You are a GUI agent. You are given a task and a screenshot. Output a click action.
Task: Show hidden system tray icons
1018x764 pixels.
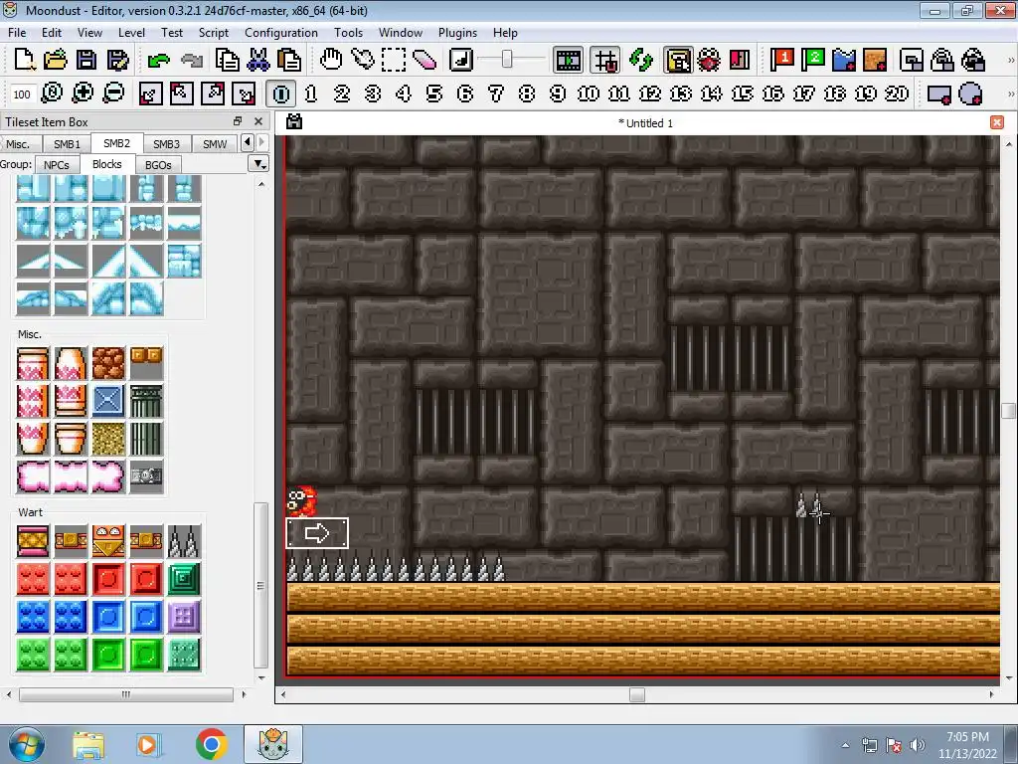pyautogui.click(x=845, y=745)
